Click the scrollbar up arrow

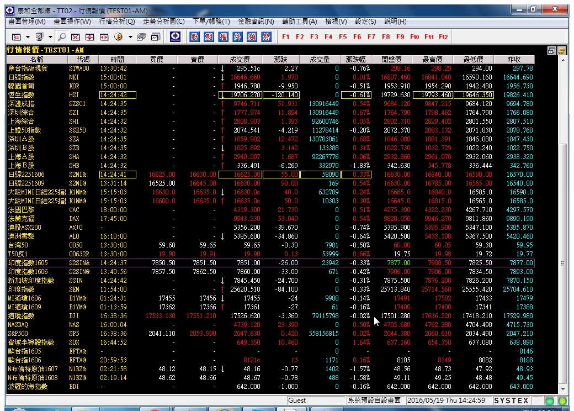562,60
